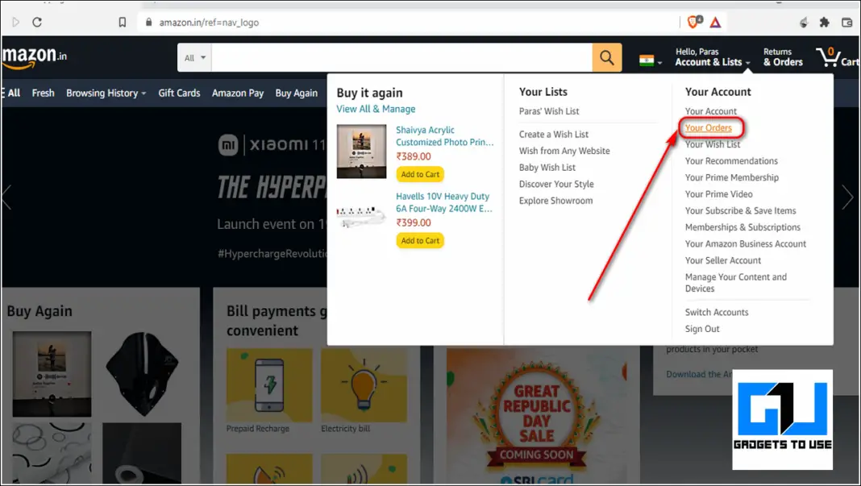Click the India flag language selector

[650, 60]
